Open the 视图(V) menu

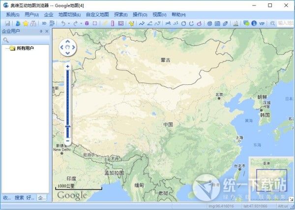159,14
